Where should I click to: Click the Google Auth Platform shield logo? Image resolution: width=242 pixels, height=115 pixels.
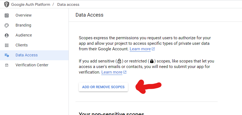tap(7, 4)
